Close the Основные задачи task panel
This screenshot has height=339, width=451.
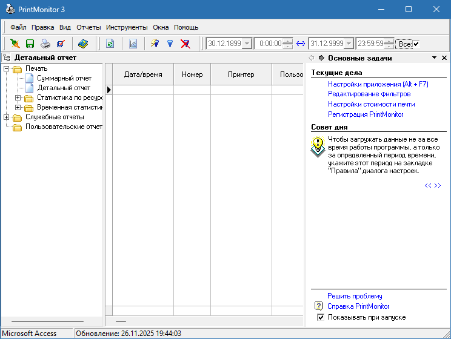pyautogui.click(x=444, y=58)
